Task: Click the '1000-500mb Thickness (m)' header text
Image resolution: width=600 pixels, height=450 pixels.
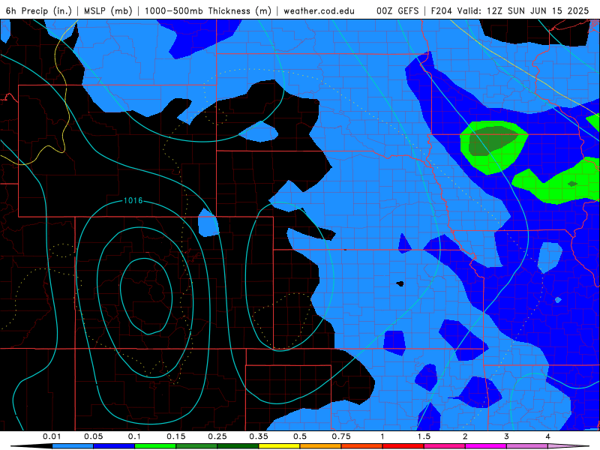Action: pos(208,10)
